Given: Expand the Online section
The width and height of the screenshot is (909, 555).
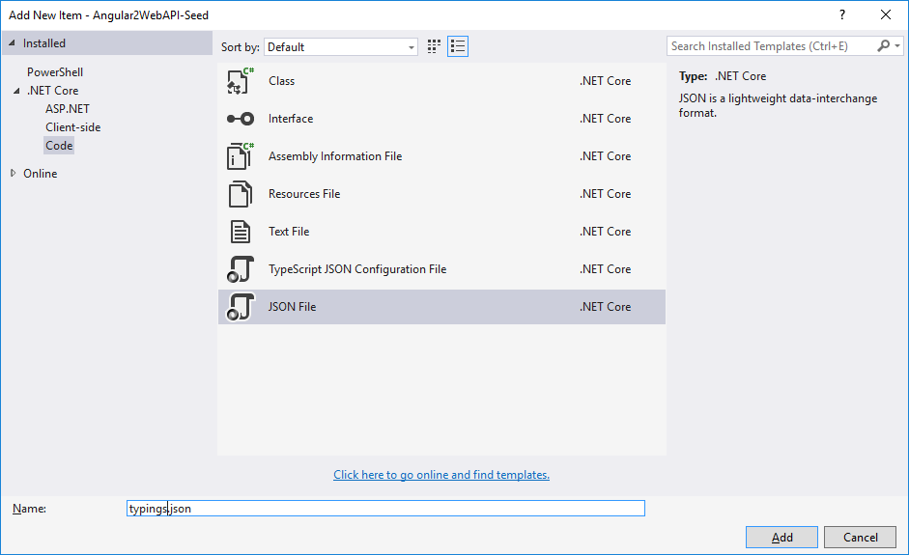Looking at the screenshot, I should (13, 173).
